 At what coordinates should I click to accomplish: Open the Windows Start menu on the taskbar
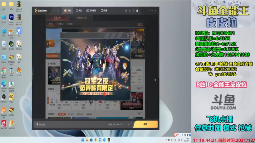(x=83, y=140)
